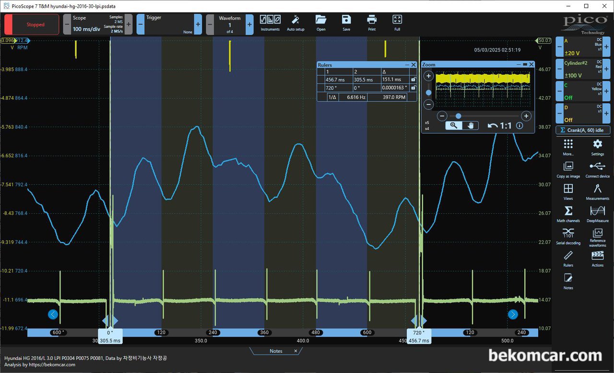This screenshot has height=373, width=614.
Task: Click vertical zoom slider handle
Action: pyautogui.click(x=429, y=93)
